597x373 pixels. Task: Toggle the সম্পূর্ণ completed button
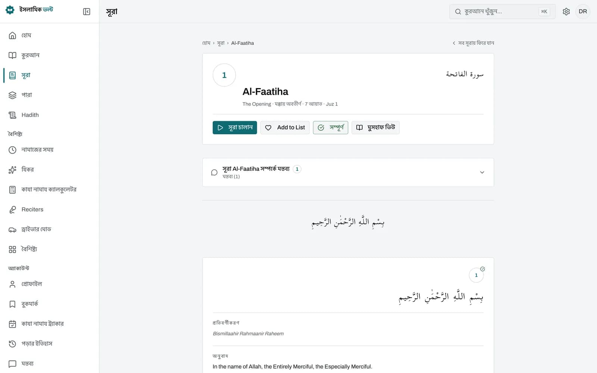pyautogui.click(x=330, y=128)
